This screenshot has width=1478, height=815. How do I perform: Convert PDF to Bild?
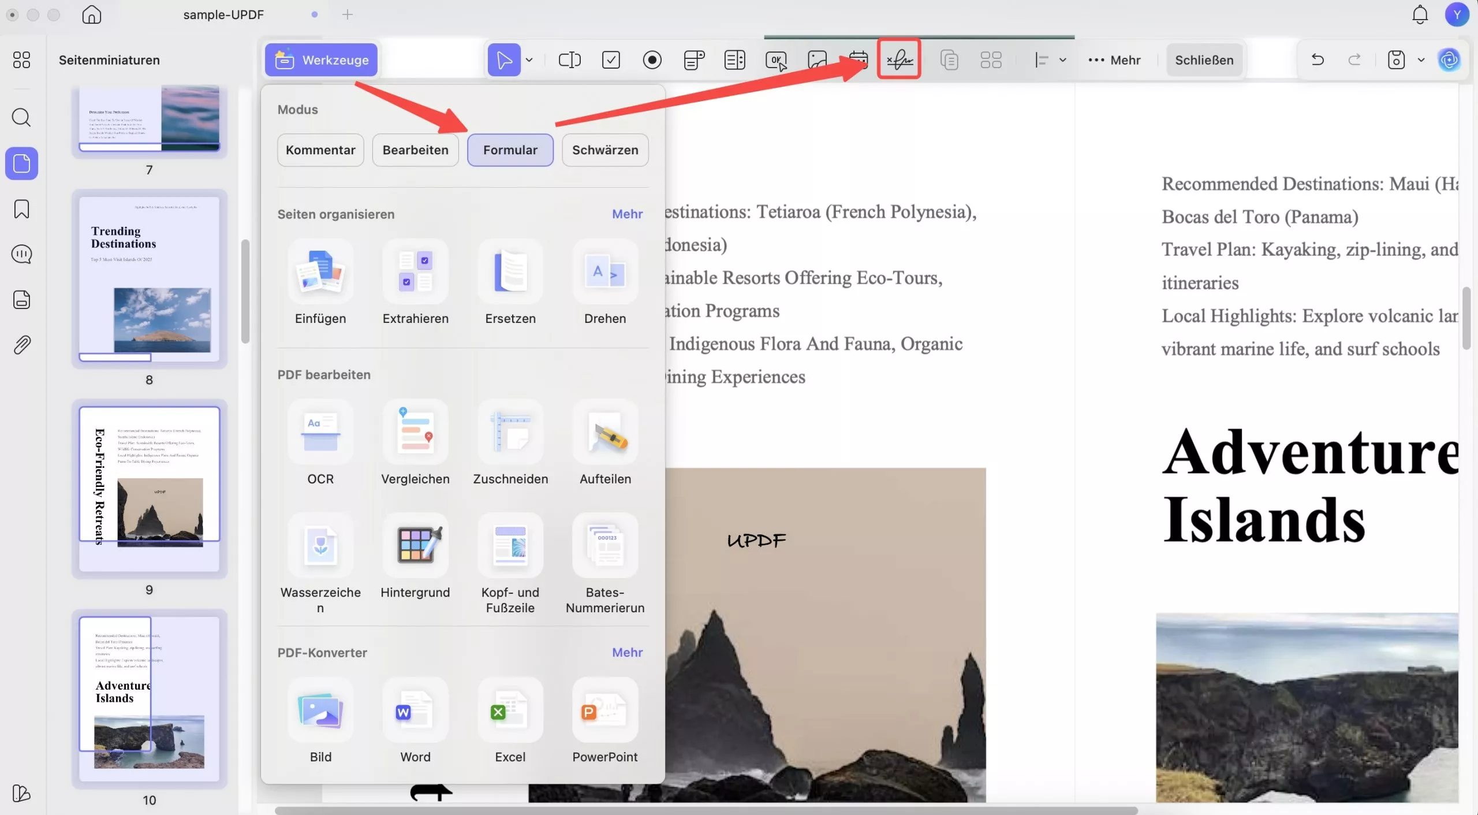320,721
